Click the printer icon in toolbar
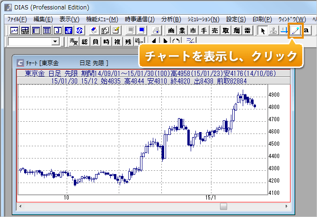The height and width of the screenshot is (217, 317). click(x=154, y=31)
